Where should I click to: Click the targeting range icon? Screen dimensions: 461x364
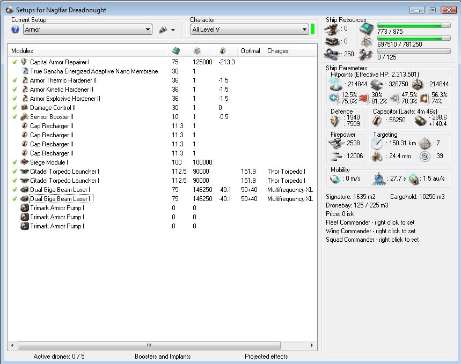coord(377,143)
